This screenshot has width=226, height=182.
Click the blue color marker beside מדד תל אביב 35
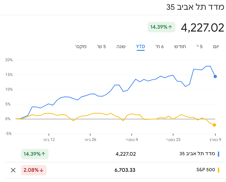[218, 154]
